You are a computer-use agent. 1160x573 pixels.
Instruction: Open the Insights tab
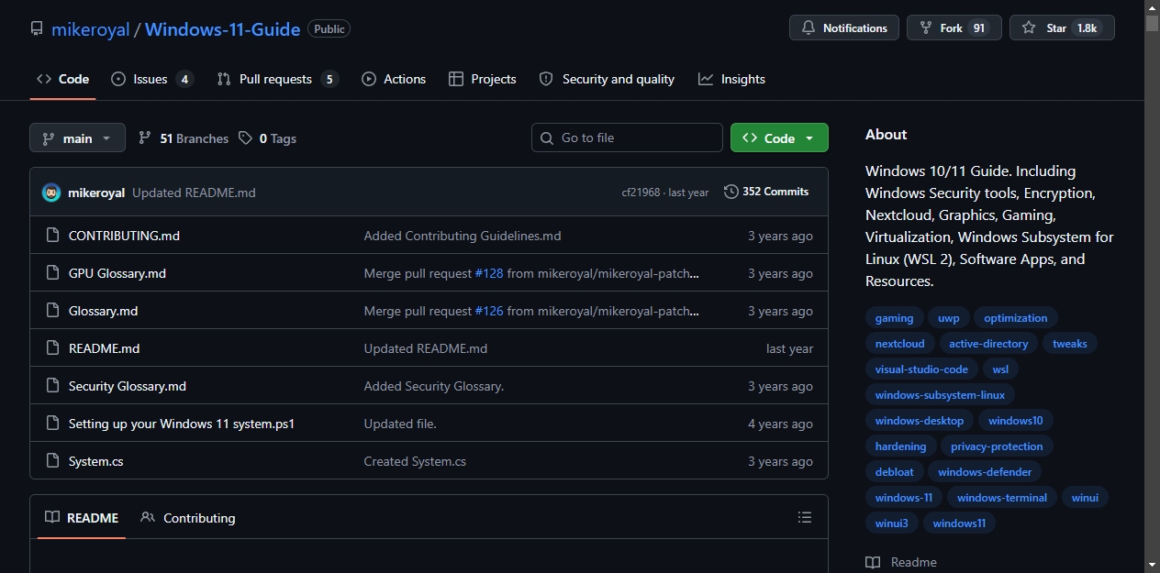click(x=731, y=79)
